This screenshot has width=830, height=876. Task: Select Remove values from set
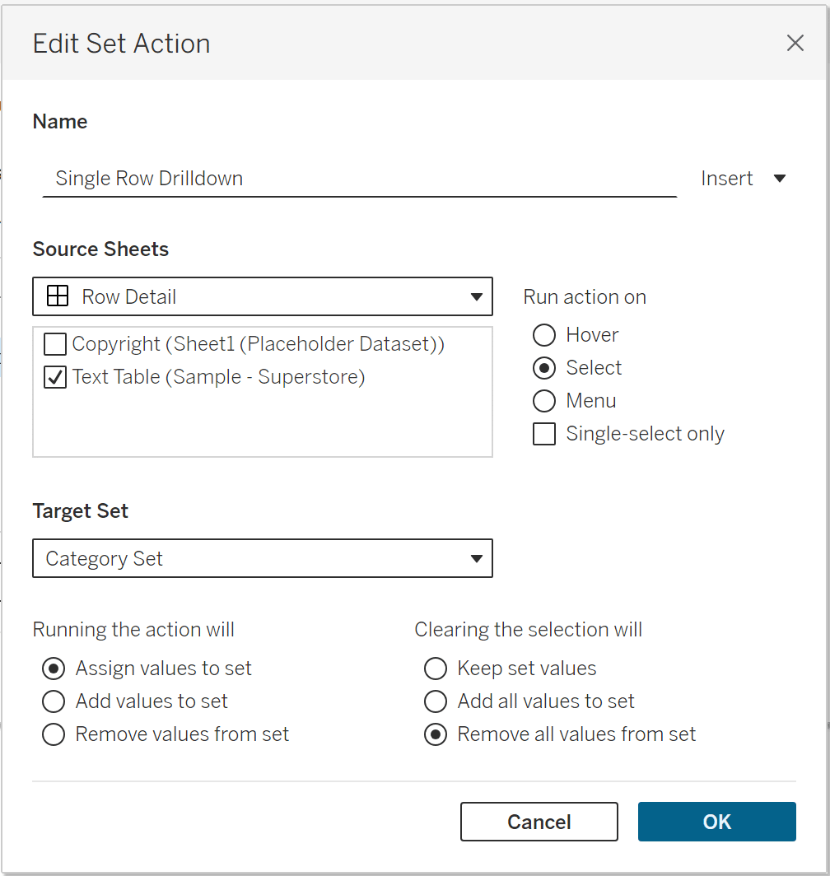tap(54, 734)
